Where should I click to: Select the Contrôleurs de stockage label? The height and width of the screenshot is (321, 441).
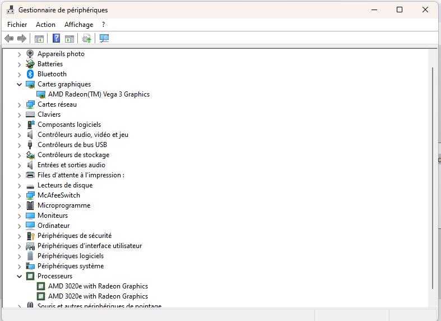(x=73, y=155)
